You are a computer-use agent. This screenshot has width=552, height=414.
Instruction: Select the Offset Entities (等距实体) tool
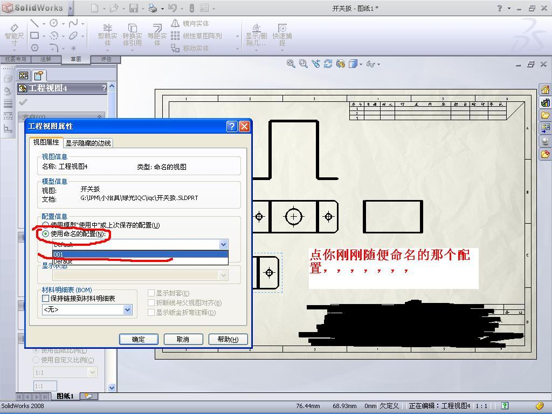click(157, 34)
